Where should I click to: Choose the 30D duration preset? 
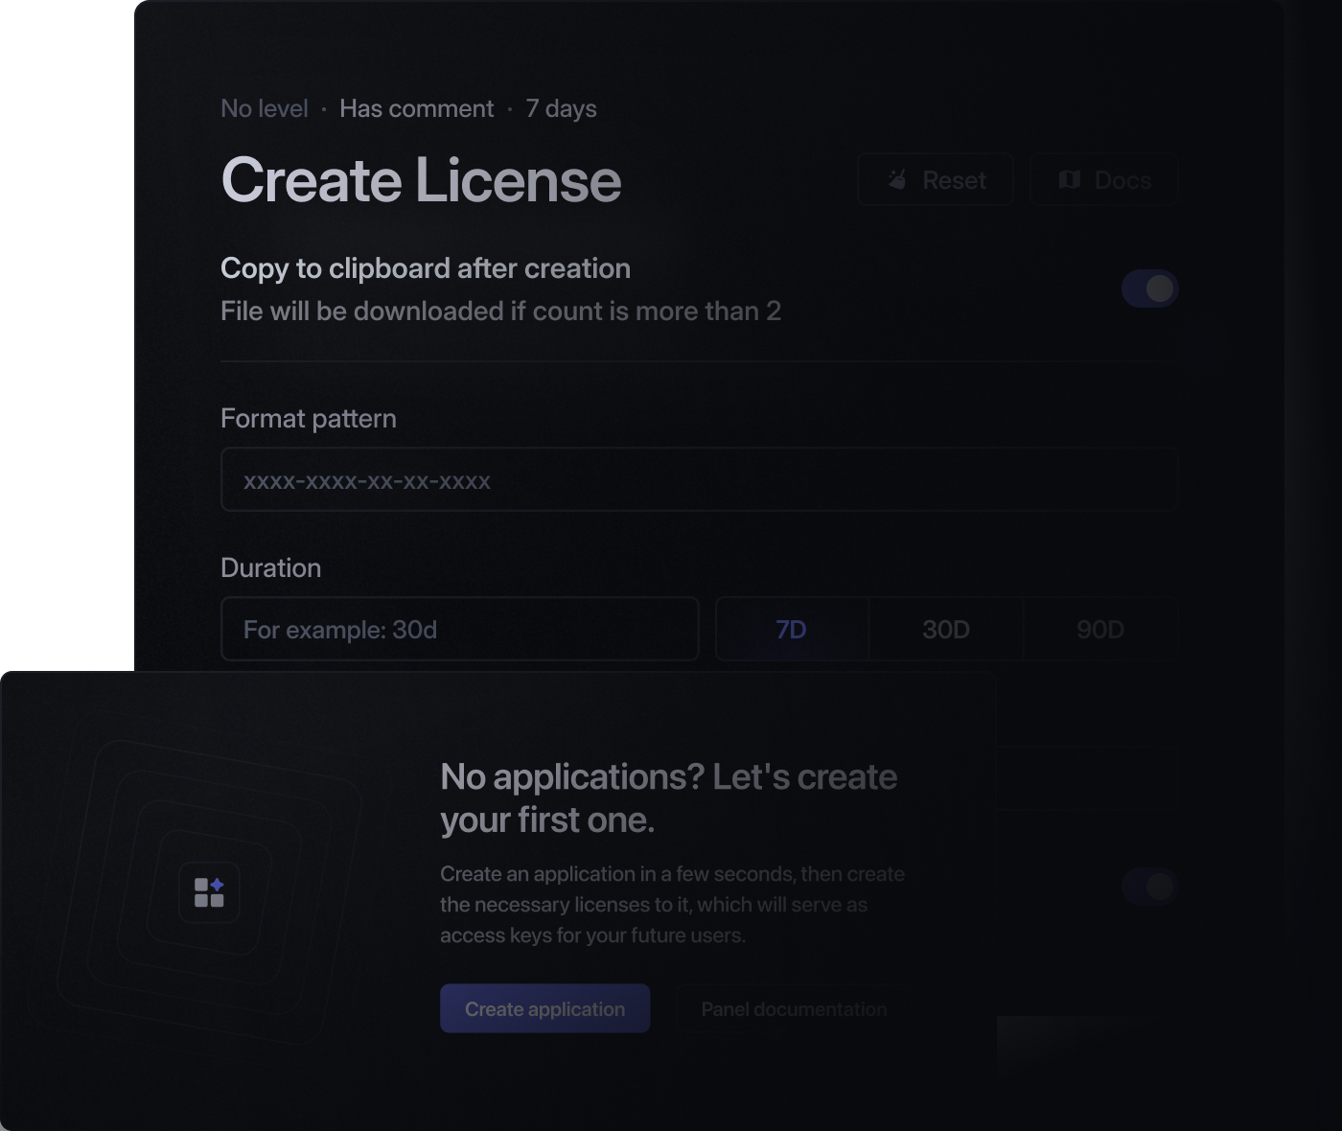coord(945,630)
